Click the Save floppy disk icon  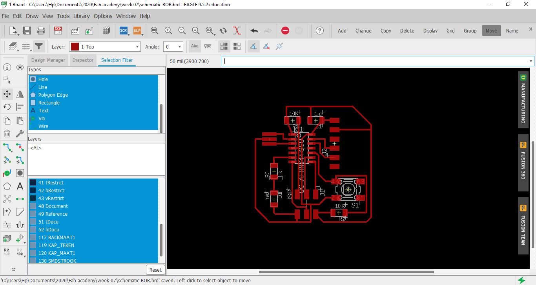click(x=27, y=31)
